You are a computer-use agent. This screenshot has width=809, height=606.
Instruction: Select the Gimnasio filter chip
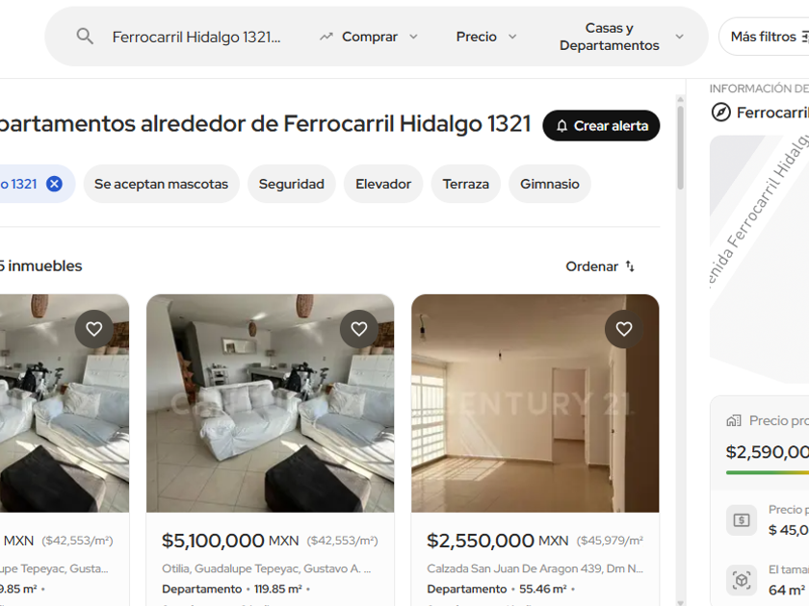[x=550, y=184]
